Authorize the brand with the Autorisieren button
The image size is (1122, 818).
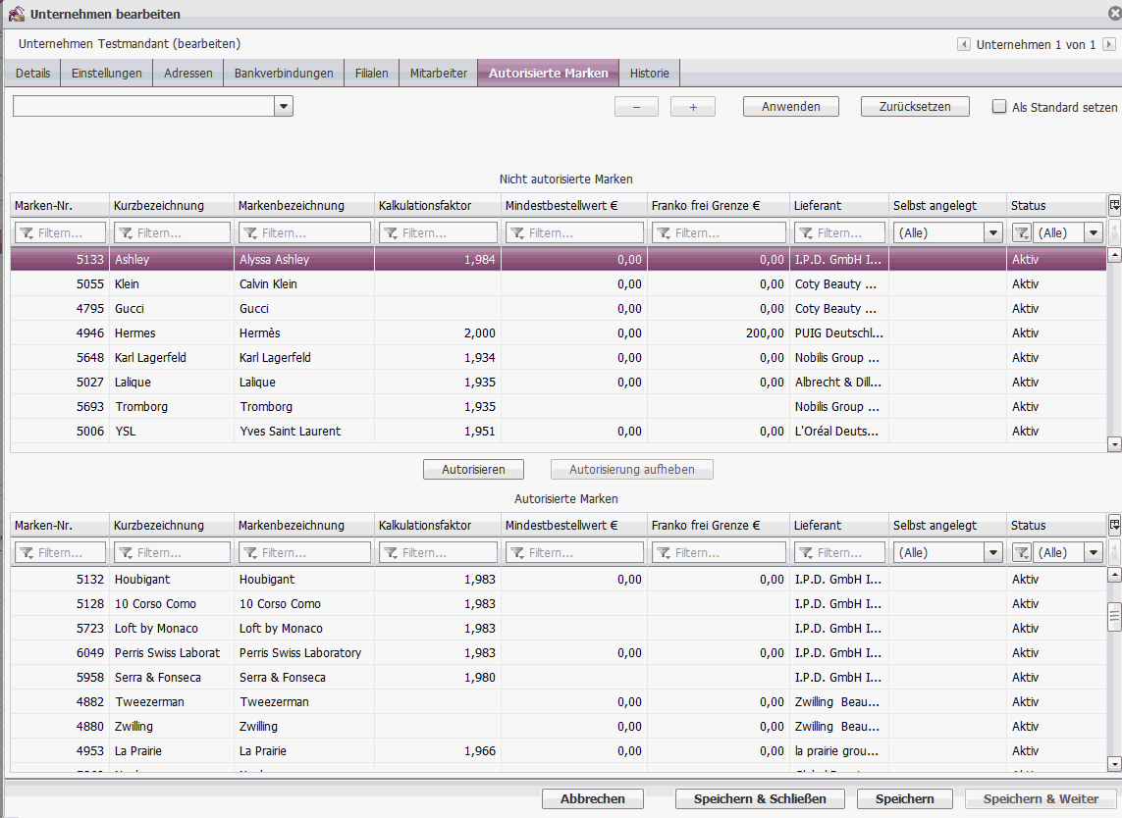coord(474,469)
